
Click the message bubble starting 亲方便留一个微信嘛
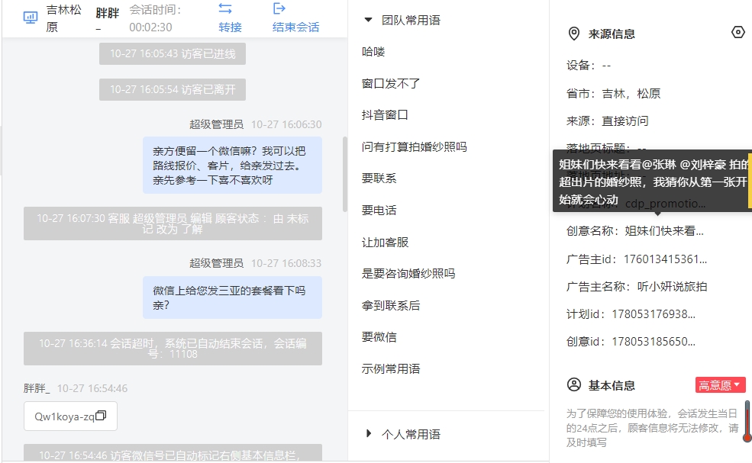[232, 166]
